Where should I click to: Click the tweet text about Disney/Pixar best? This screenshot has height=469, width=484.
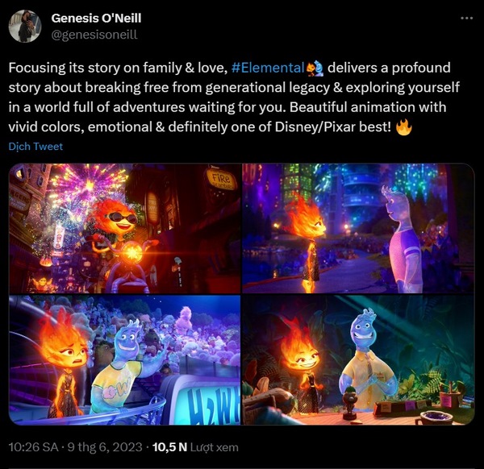234,97
